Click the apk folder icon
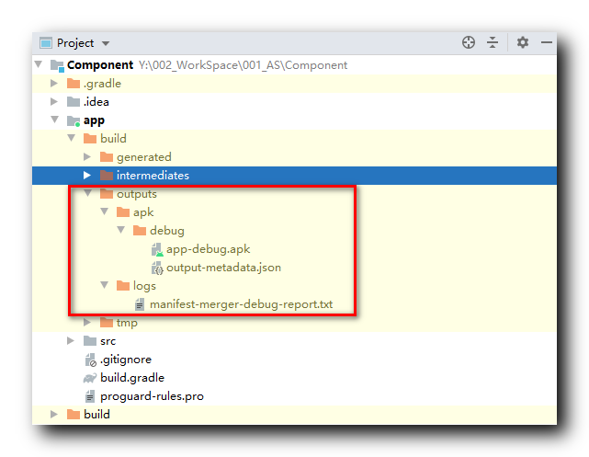 coord(123,212)
